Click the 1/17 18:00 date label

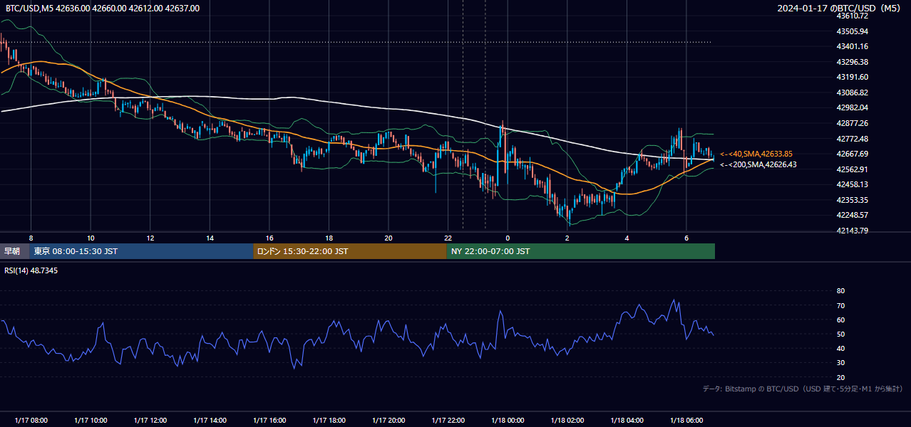[329, 421]
